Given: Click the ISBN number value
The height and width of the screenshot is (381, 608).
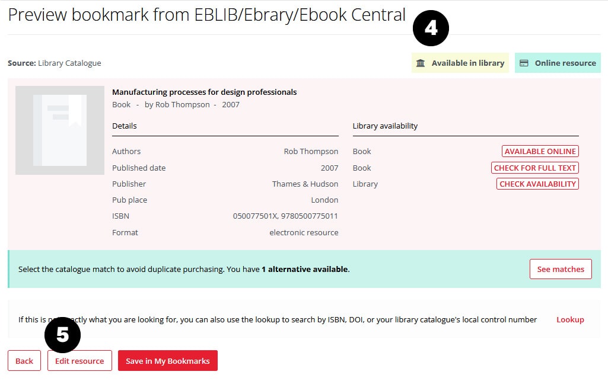Looking at the screenshot, I should [x=285, y=216].
